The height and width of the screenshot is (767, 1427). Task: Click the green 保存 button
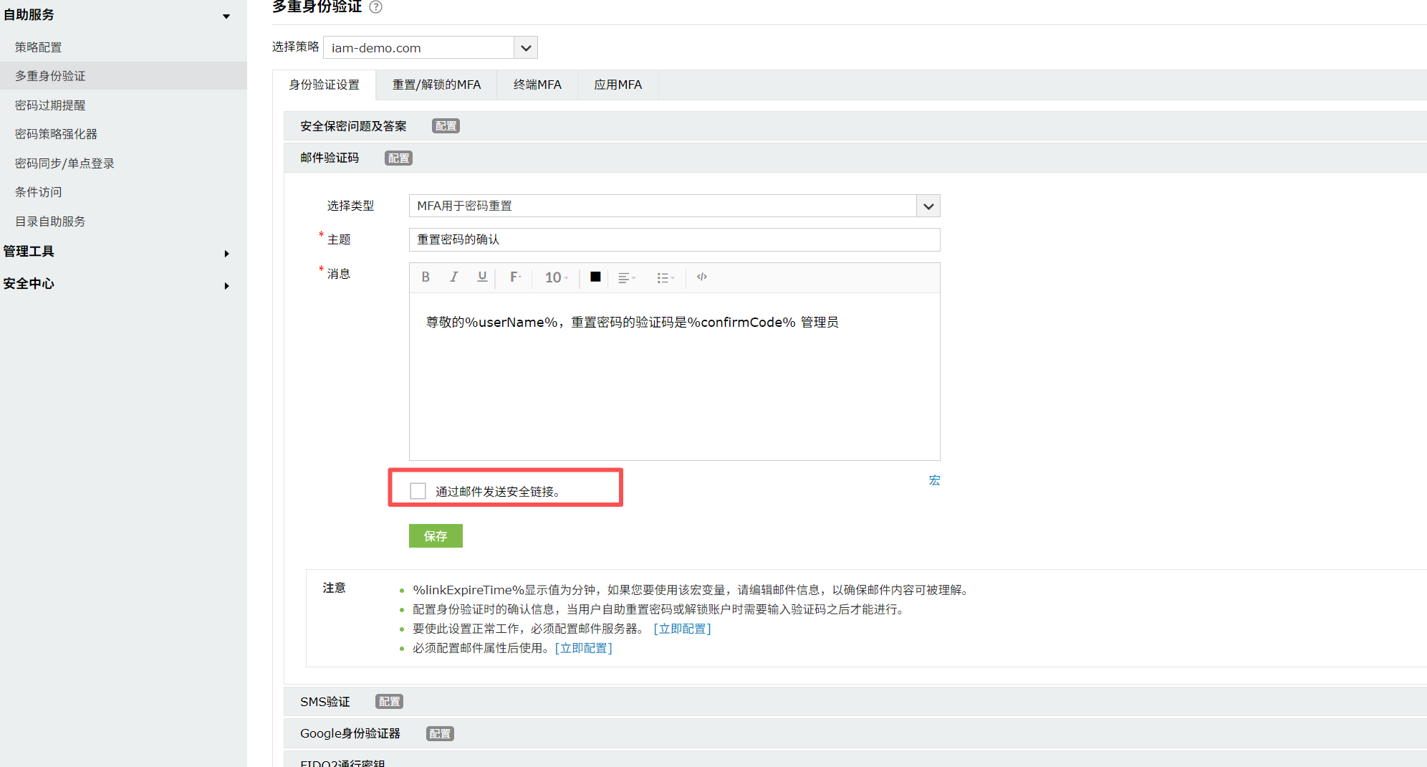(x=436, y=536)
